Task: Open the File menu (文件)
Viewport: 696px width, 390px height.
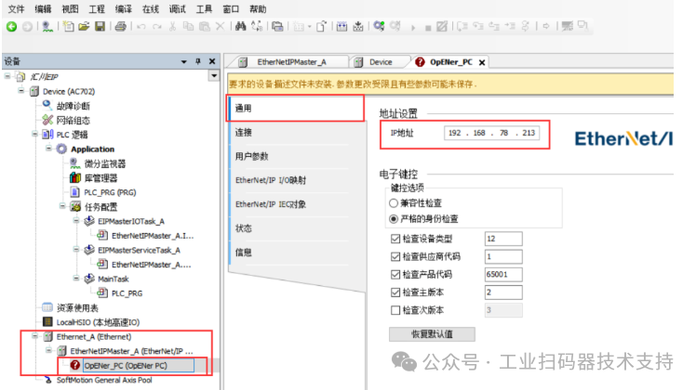Action: (x=16, y=9)
